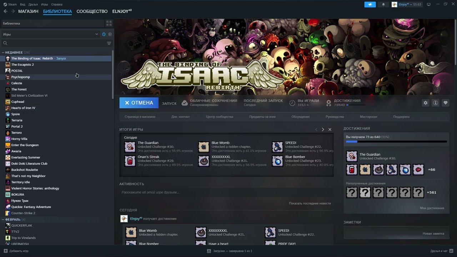Open the account dropdown Elnjoy

point(407,4)
